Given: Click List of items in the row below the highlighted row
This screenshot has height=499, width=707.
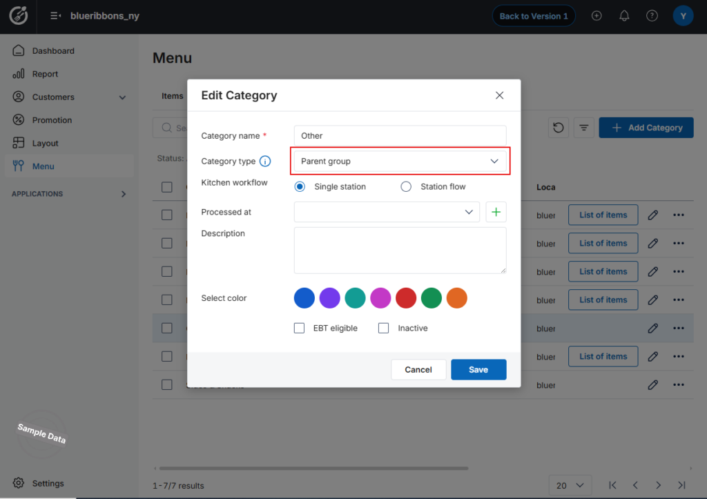Looking at the screenshot, I should point(603,356).
